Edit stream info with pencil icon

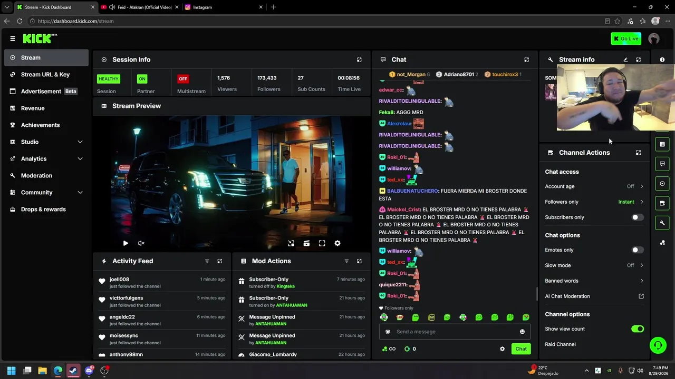coord(625,59)
